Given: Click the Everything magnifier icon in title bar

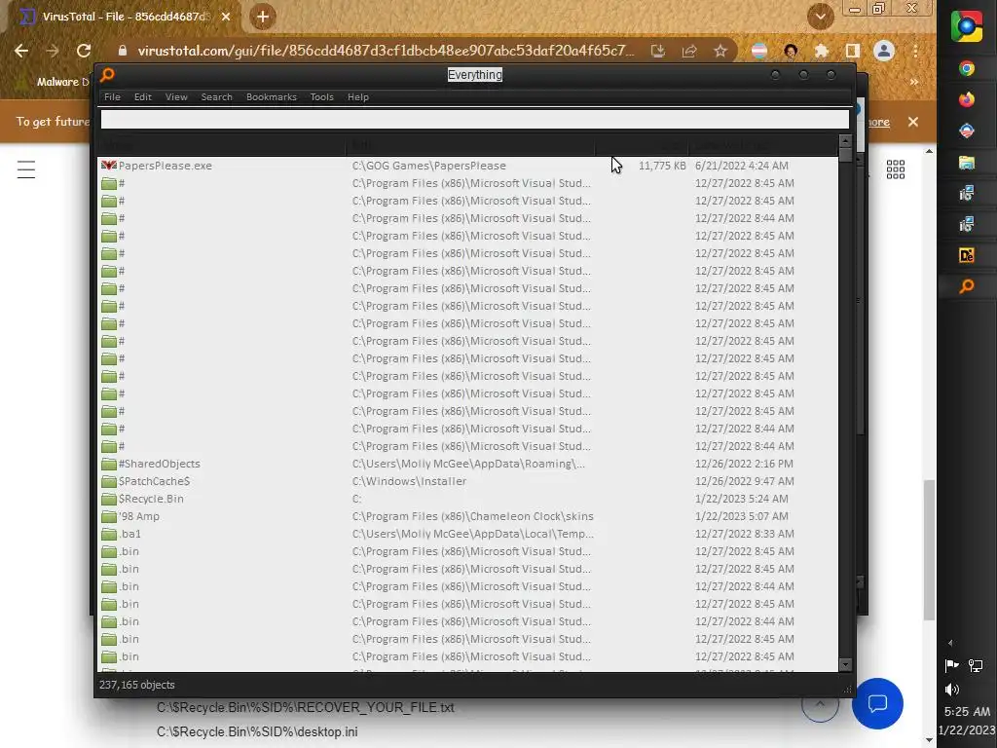Looking at the screenshot, I should (107, 75).
